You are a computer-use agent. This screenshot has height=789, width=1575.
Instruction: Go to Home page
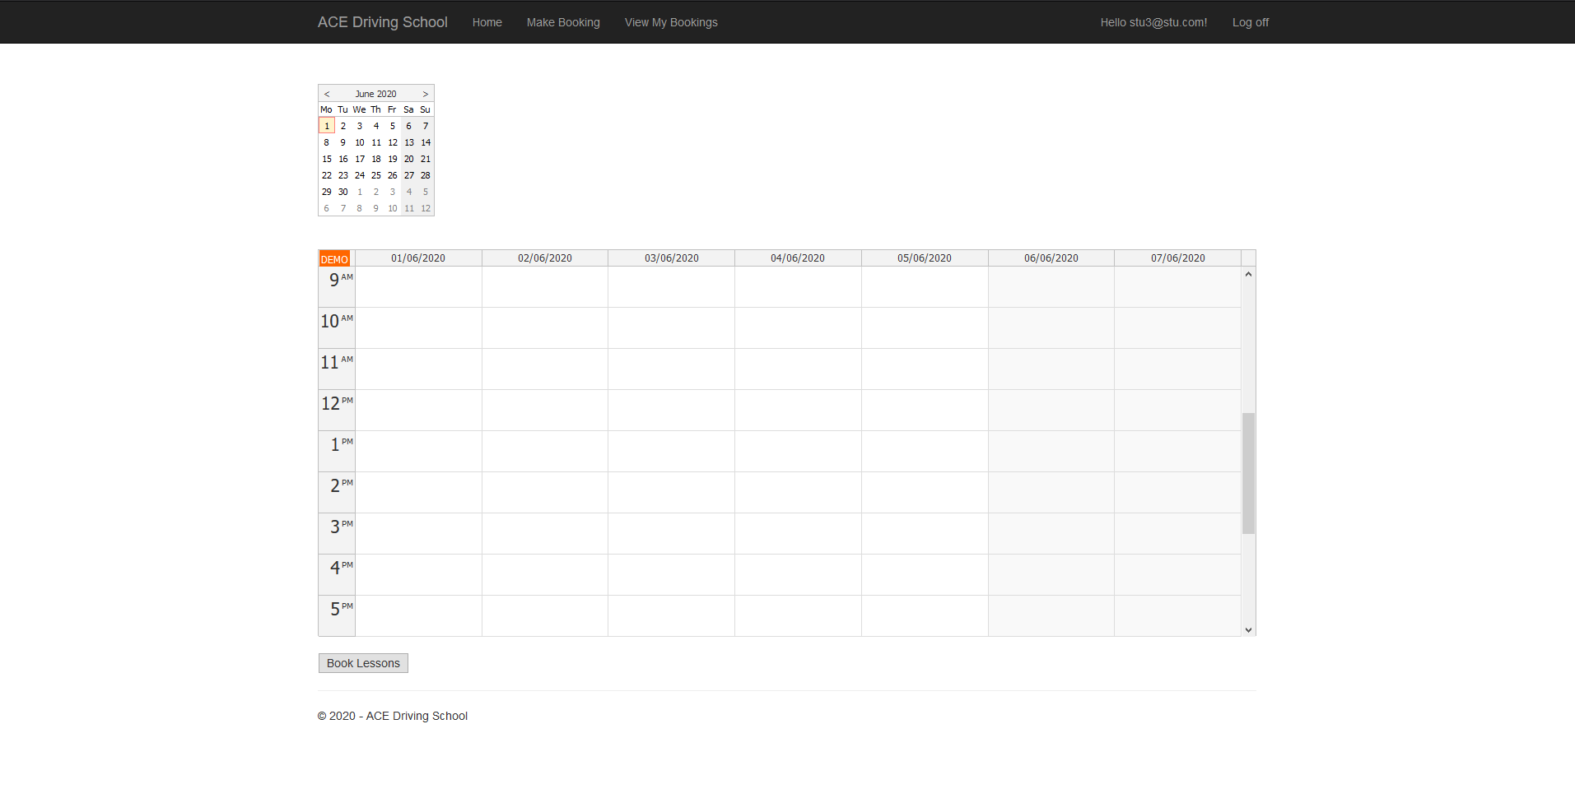[487, 22]
